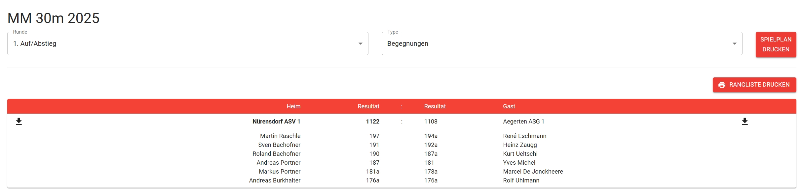Click the Gast column header

pyautogui.click(x=509, y=106)
